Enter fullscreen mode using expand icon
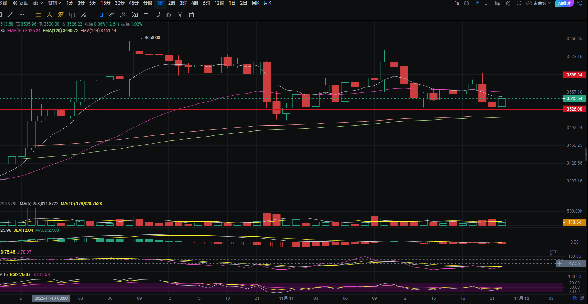 (x=519, y=3)
